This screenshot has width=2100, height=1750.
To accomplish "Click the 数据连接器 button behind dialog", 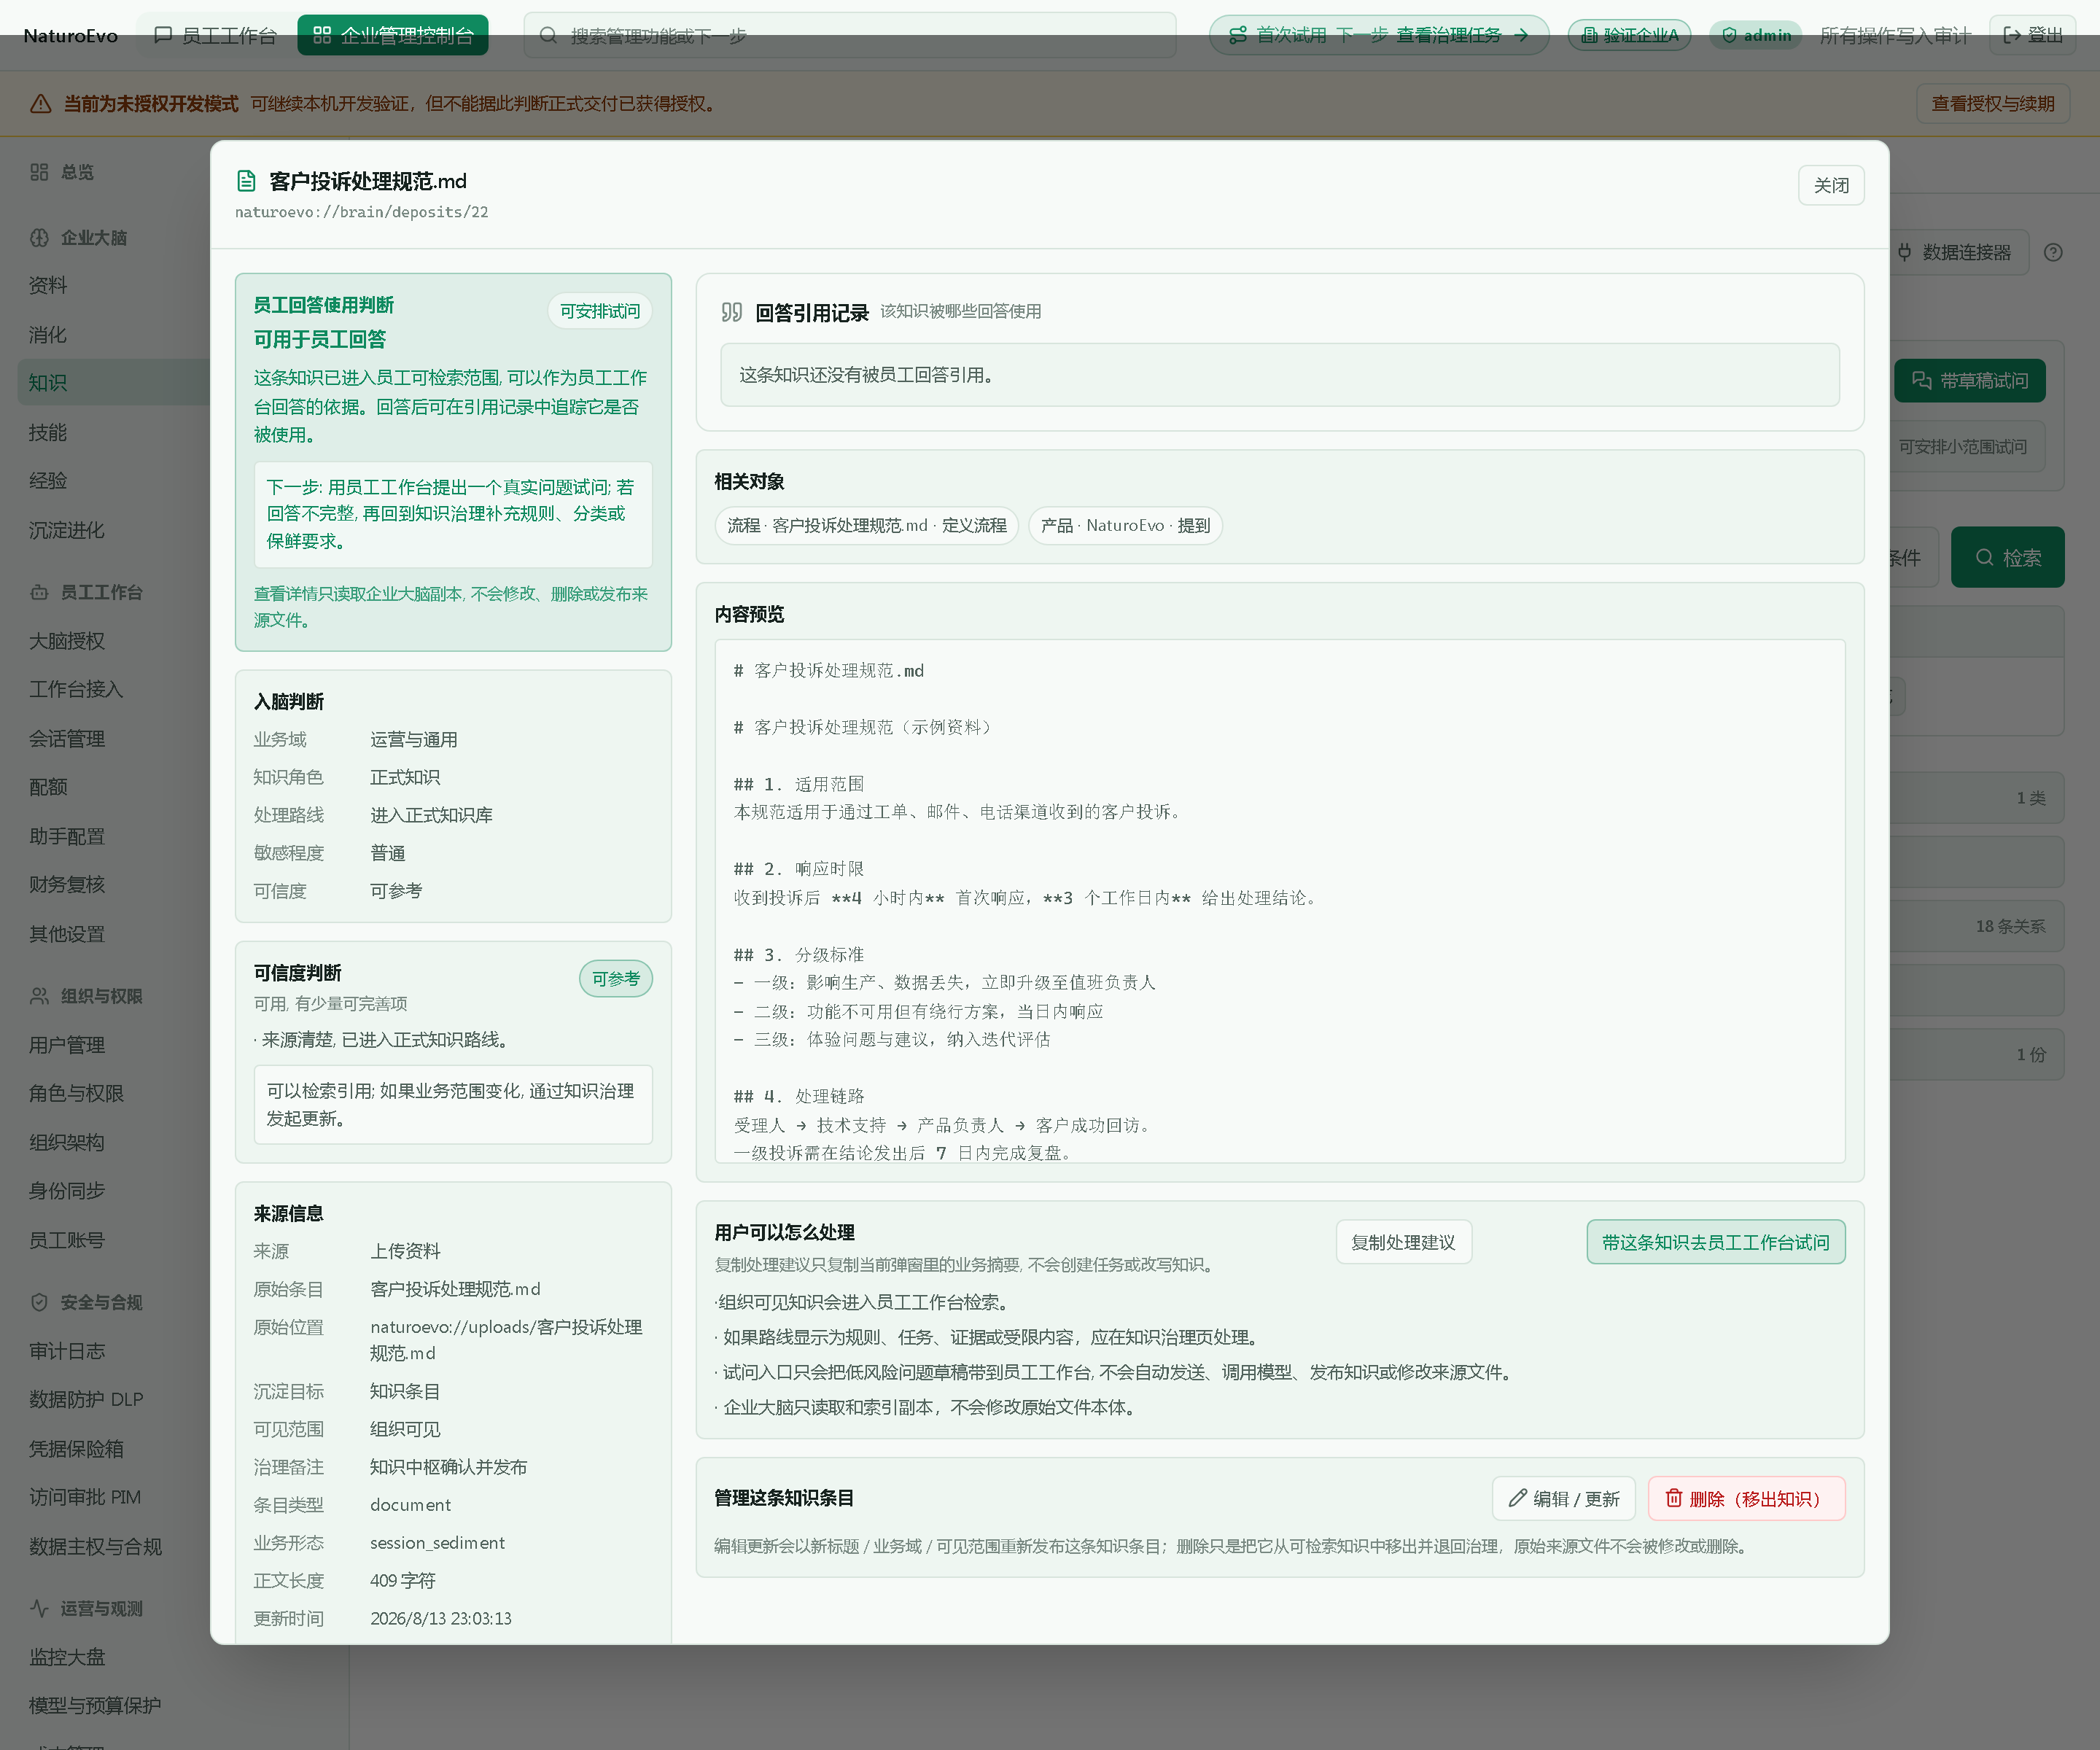I will (1959, 252).
